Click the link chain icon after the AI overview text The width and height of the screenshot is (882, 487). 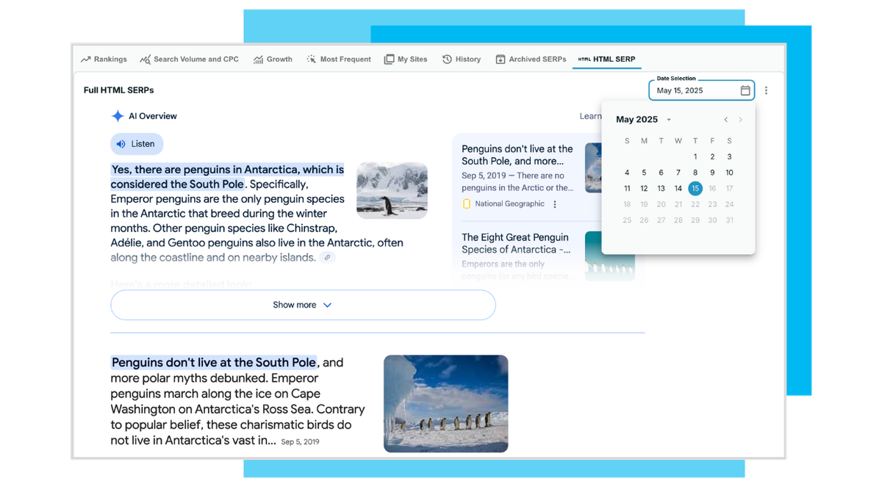click(x=327, y=257)
